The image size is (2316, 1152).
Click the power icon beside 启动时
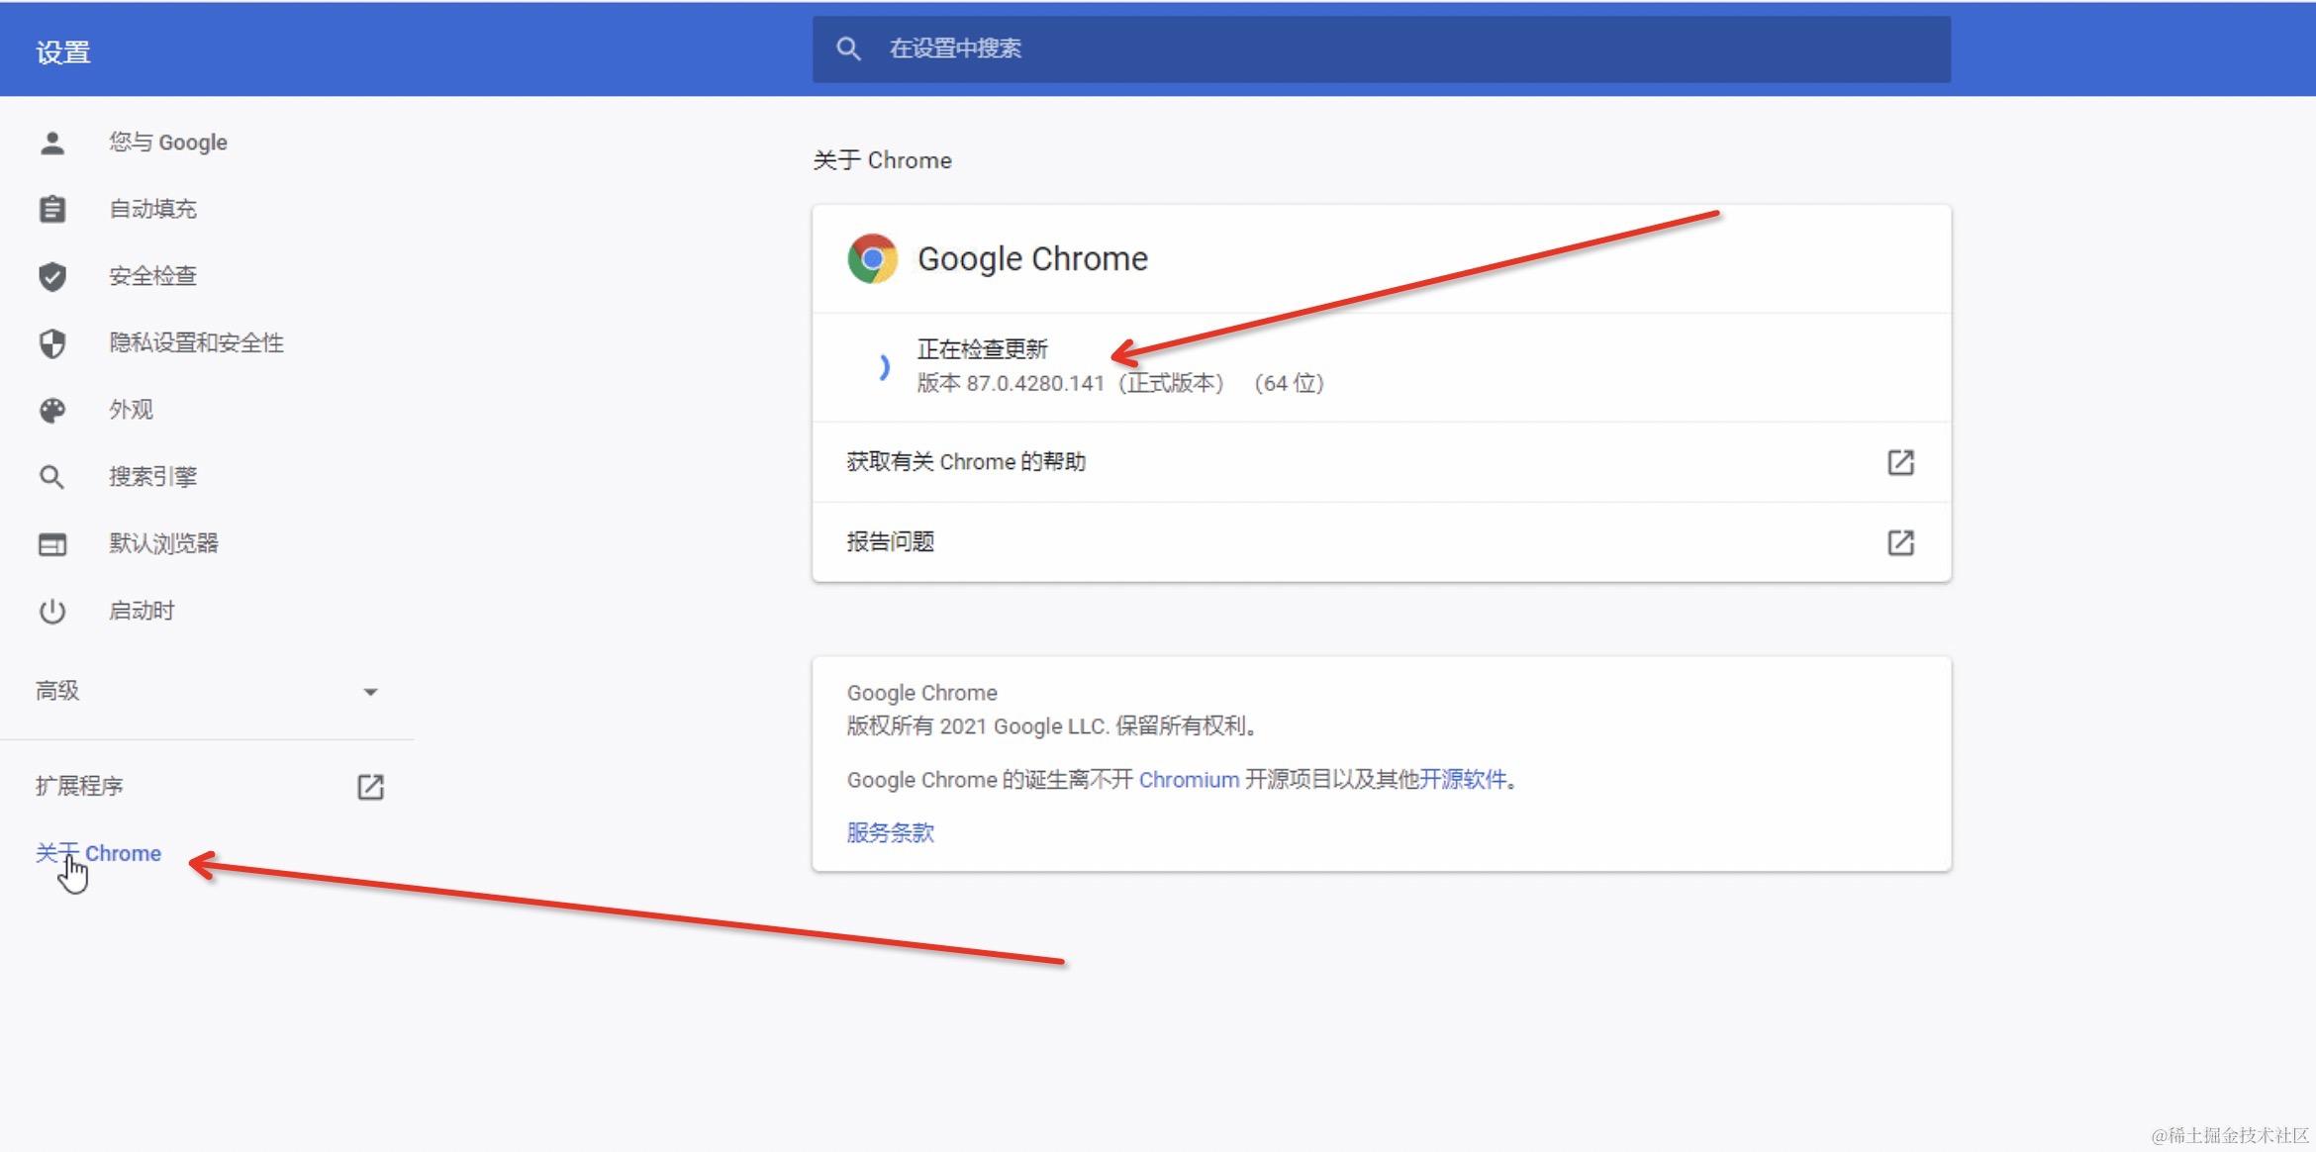pos(52,611)
